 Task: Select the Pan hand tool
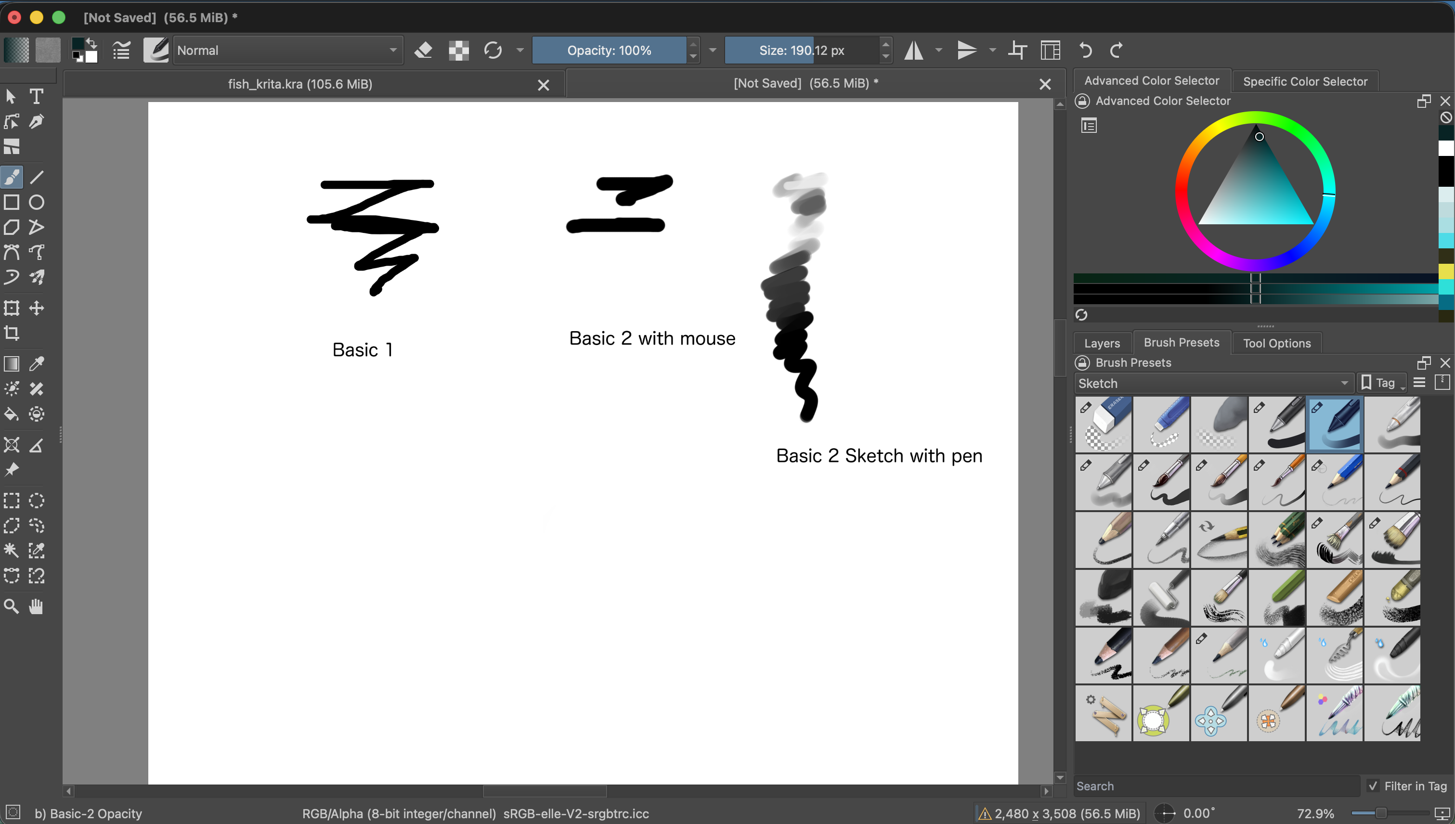point(37,606)
